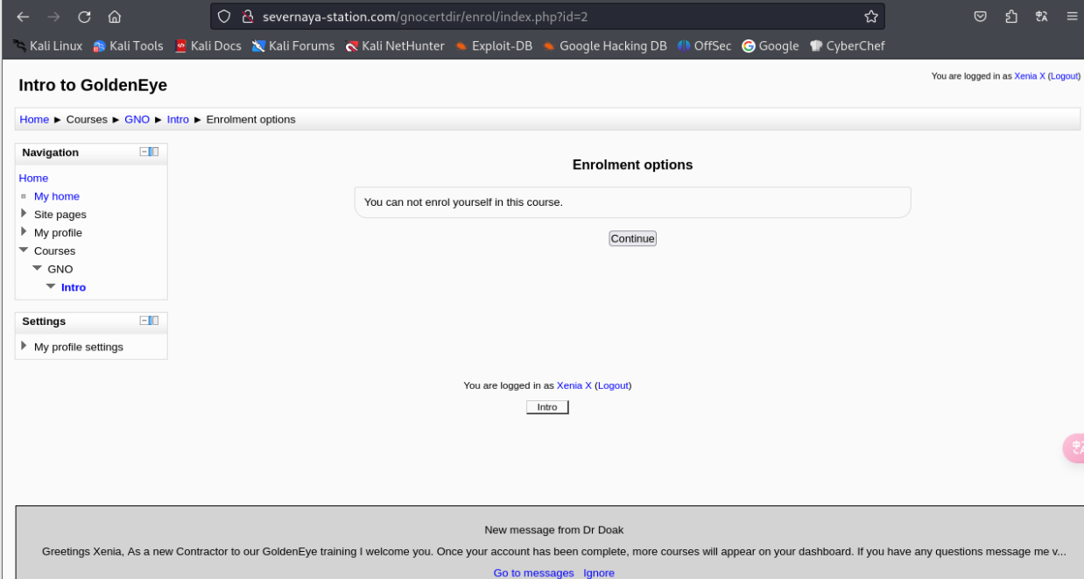Image resolution: width=1084 pixels, height=579 pixels.
Task: Click the insecure connection padlock icon
Action: pyautogui.click(x=247, y=17)
